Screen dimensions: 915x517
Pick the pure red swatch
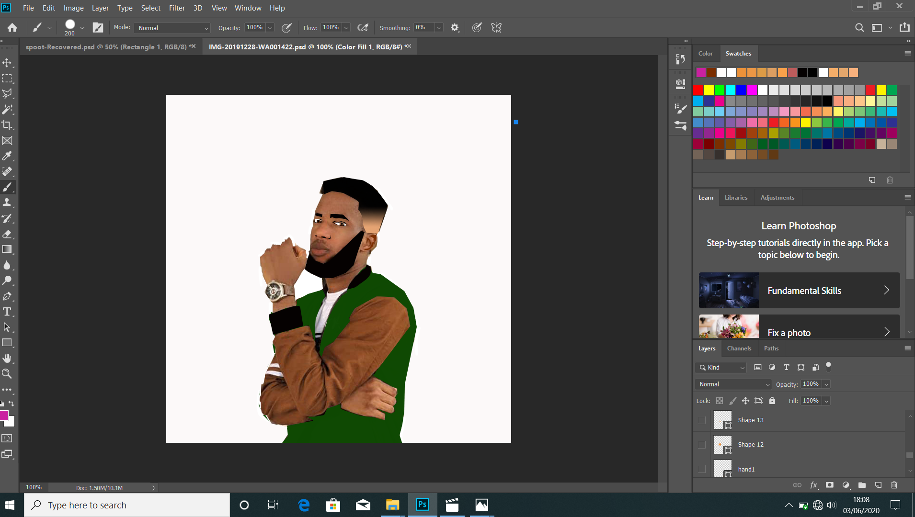[698, 90]
